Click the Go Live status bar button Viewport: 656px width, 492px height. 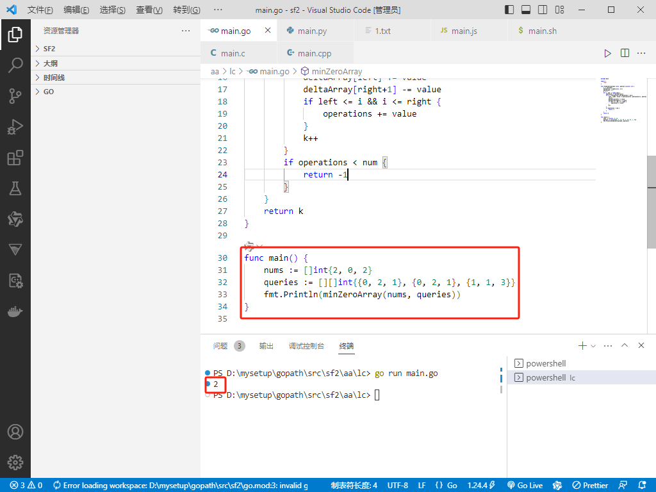[x=525, y=486]
